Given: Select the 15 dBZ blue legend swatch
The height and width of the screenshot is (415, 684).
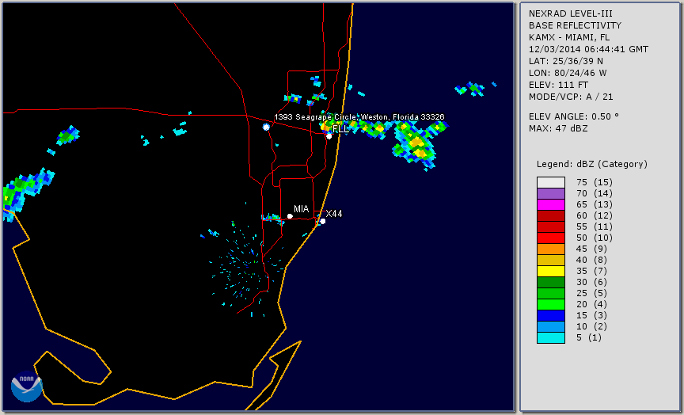Looking at the screenshot, I should pos(551,315).
